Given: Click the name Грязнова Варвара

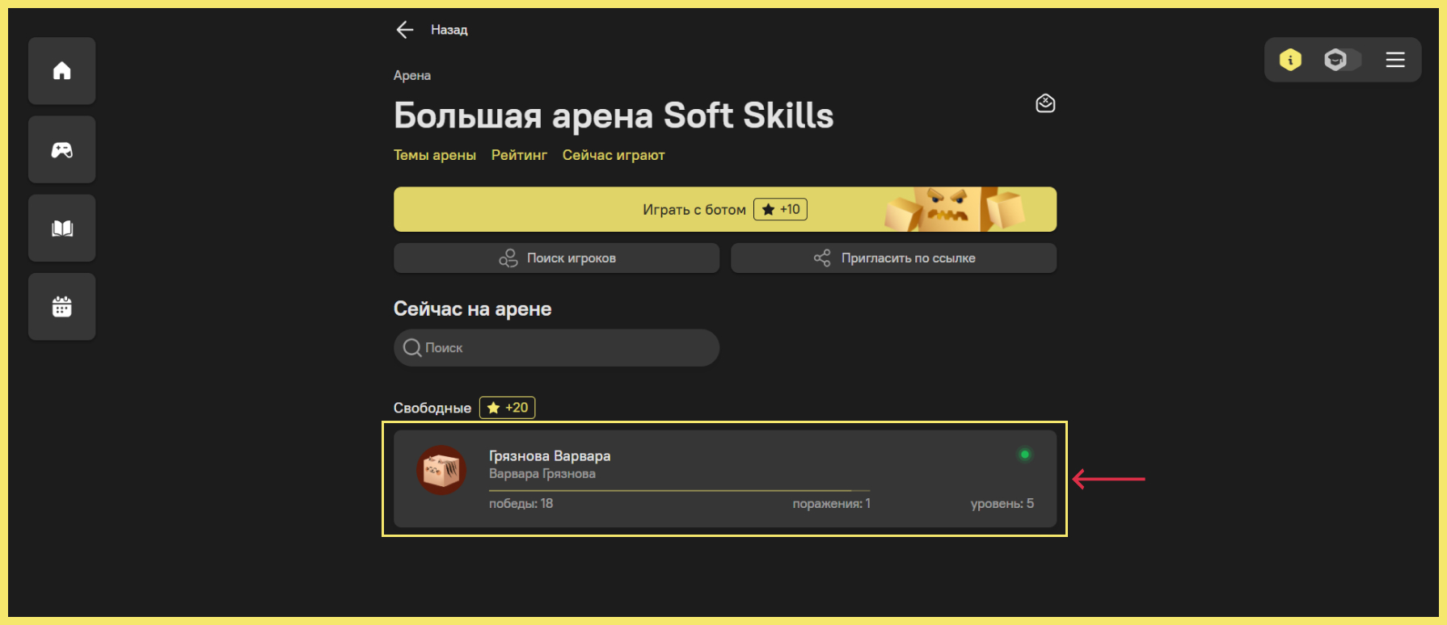Looking at the screenshot, I should coord(550,456).
